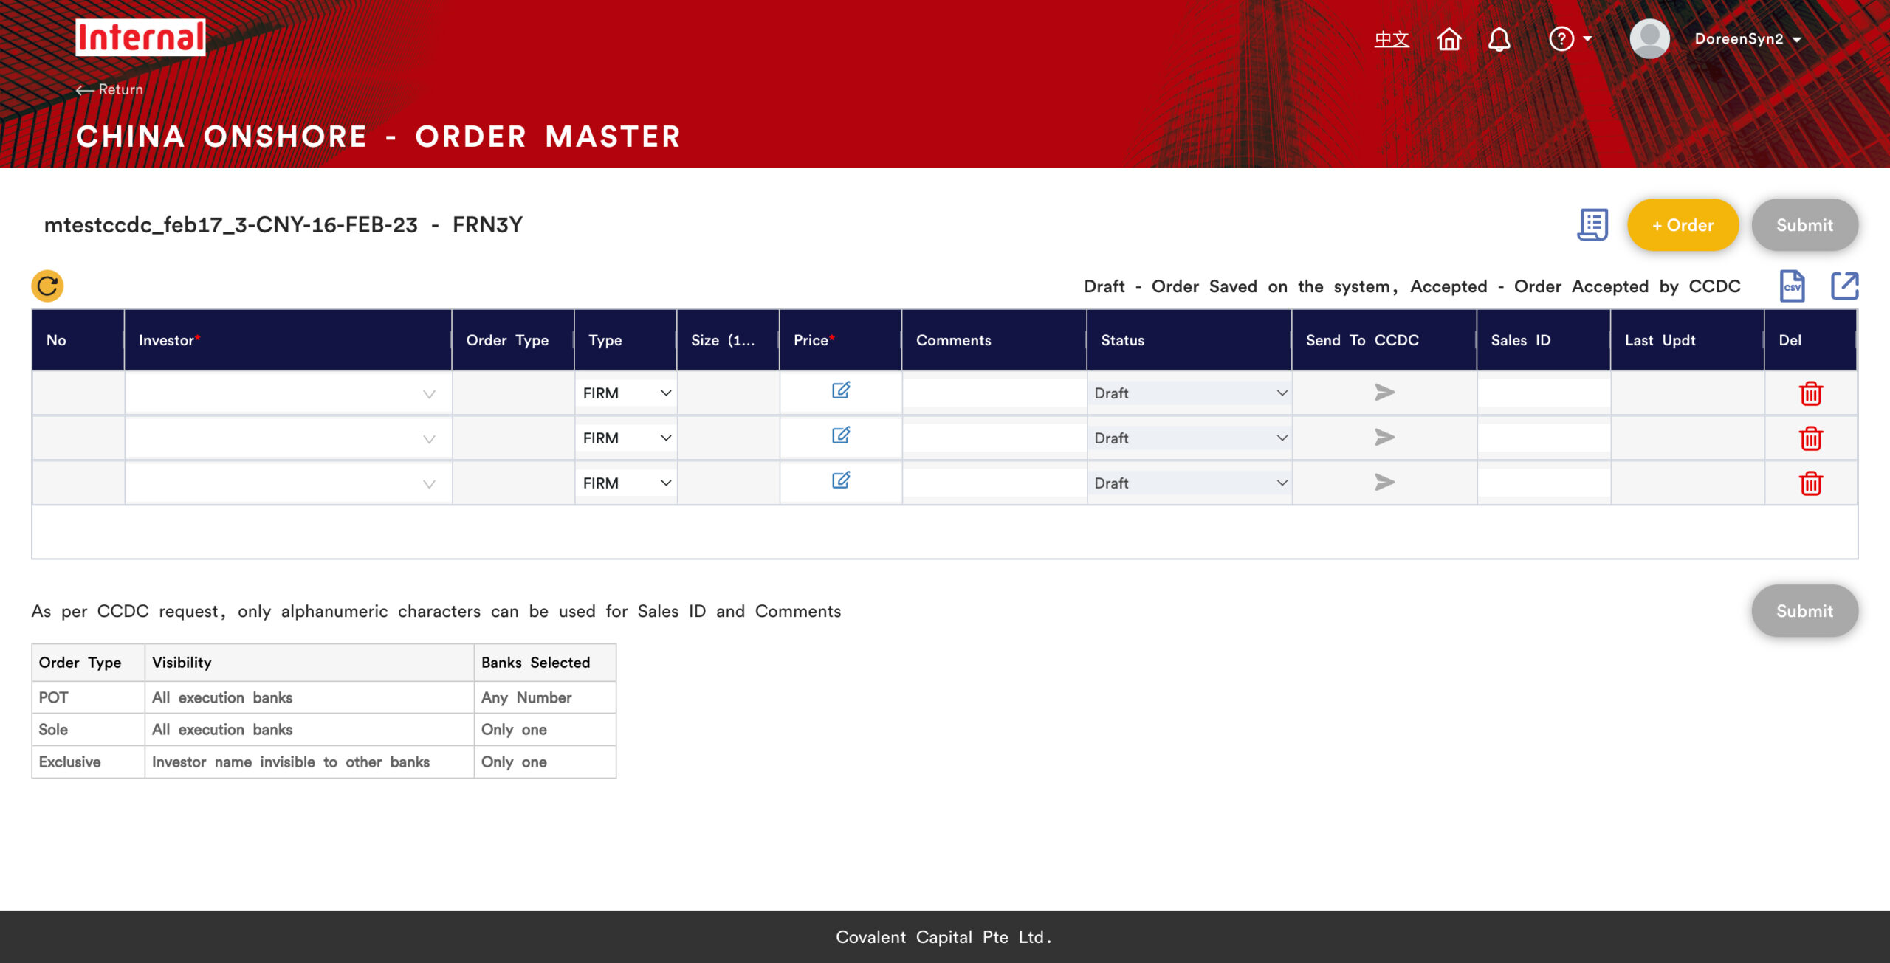The width and height of the screenshot is (1890, 963).
Task: Edit price in first row
Action: click(x=841, y=390)
